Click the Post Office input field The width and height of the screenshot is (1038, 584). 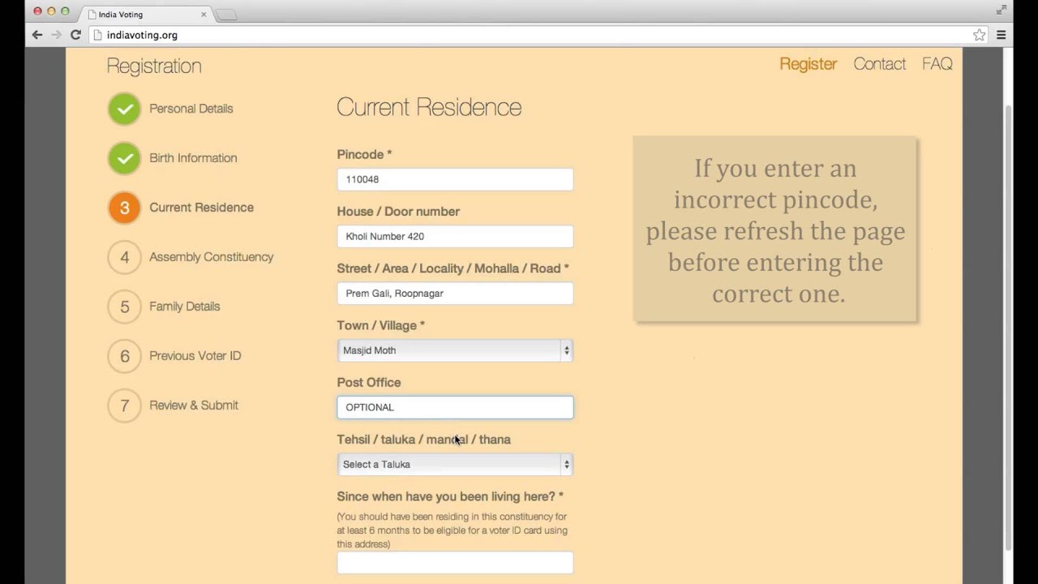(455, 407)
